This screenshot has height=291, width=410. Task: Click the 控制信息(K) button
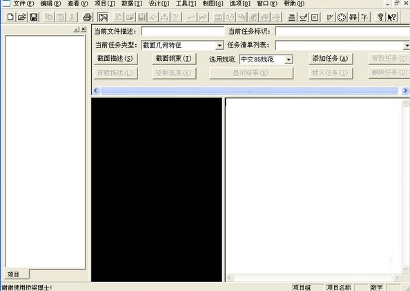coord(174,73)
